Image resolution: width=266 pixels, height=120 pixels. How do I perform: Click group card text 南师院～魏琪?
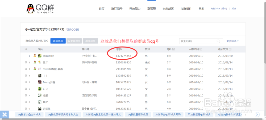coord(89,82)
